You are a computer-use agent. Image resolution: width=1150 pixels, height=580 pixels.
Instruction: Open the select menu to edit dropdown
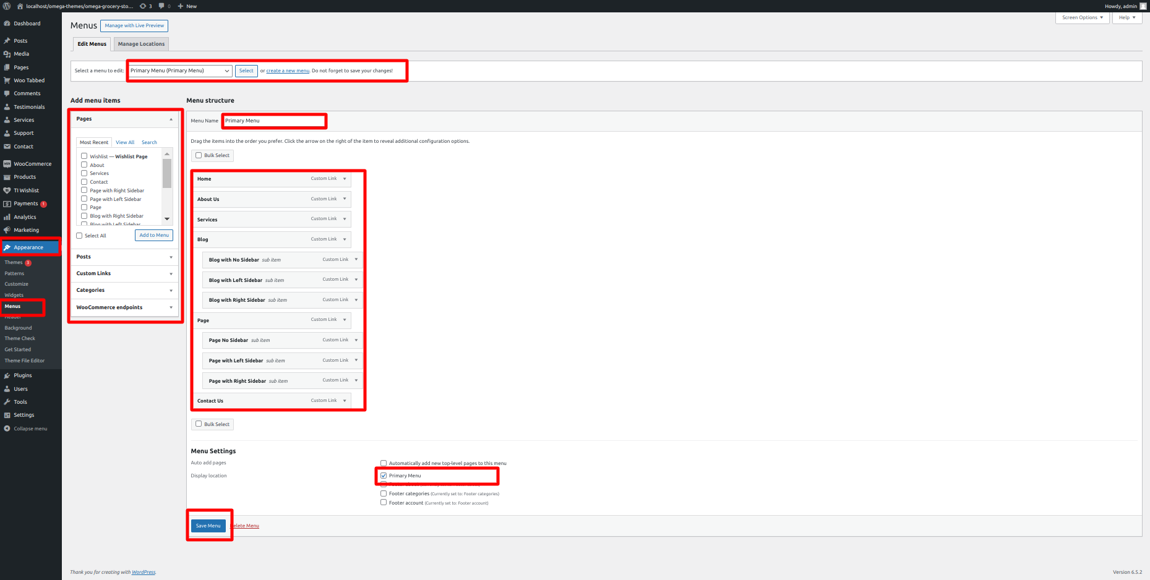click(180, 70)
